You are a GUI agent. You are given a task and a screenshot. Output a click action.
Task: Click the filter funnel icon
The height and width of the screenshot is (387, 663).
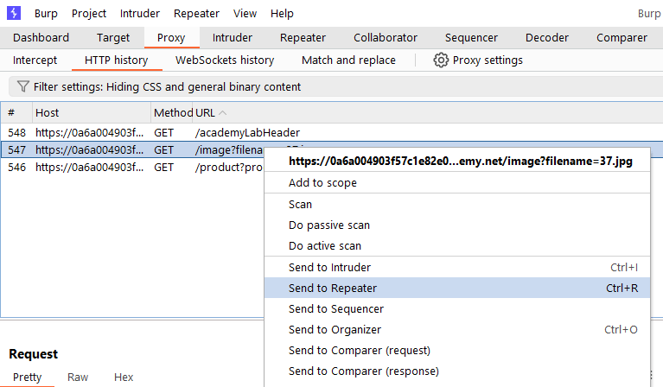pyautogui.click(x=22, y=86)
